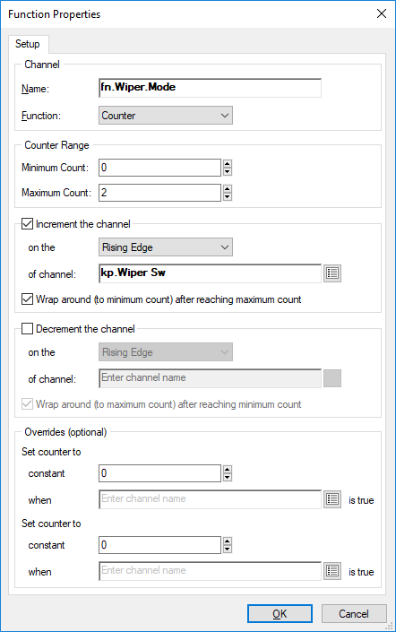Image resolution: width=396 pixels, height=632 pixels.
Task: Click first override when channel field
Action: [x=210, y=499]
